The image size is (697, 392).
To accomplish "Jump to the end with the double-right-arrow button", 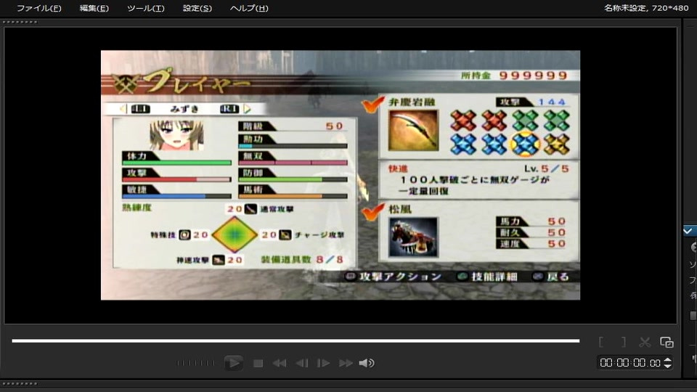I will 346,364.
